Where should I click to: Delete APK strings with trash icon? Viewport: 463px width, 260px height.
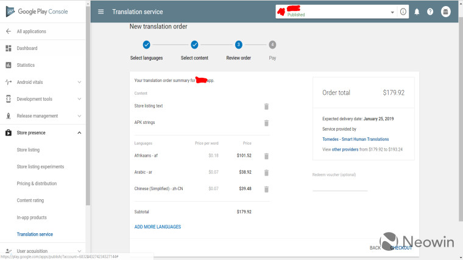point(266,123)
